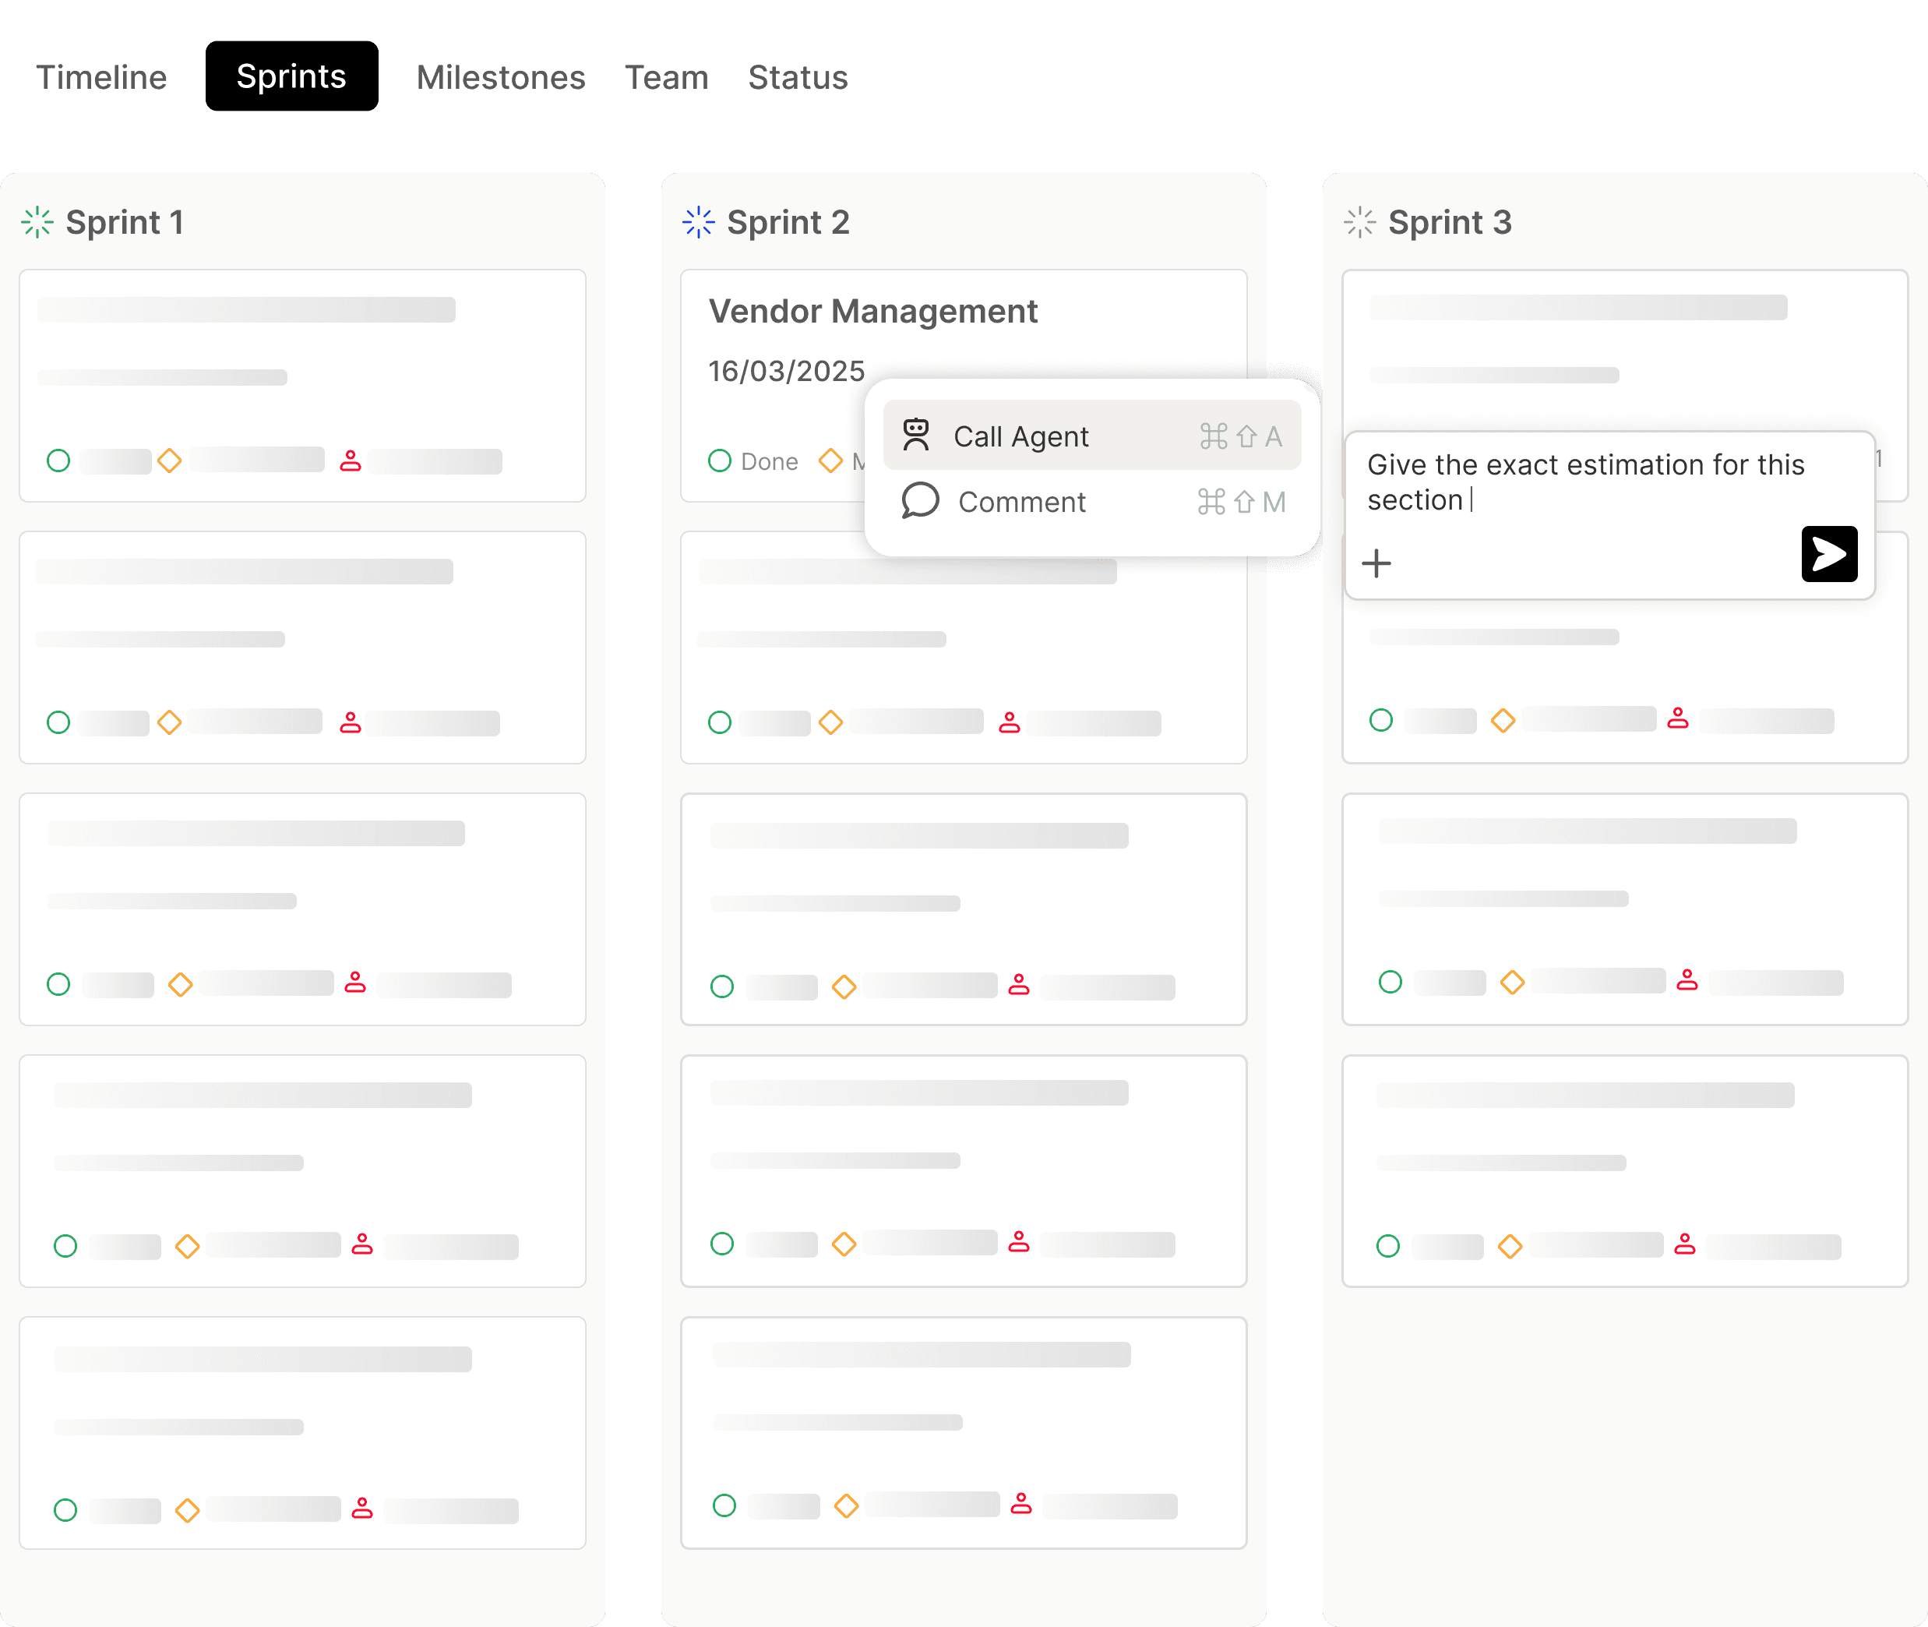Click the date 16/03/2025 on Vendor Management
This screenshot has height=1627, width=1928.
(787, 371)
